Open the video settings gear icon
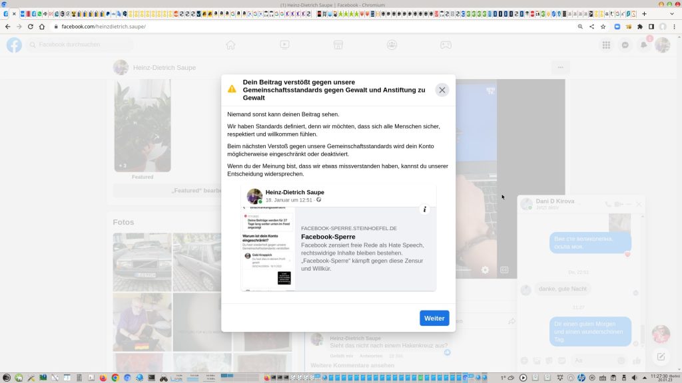This screenshot has width=682, height=383. tap(485, 270)
